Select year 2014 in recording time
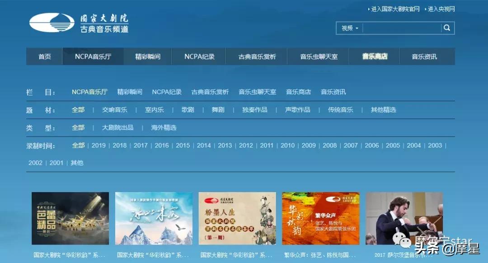Viewport: 488px width, 263px height. click(x=204, y=145)
